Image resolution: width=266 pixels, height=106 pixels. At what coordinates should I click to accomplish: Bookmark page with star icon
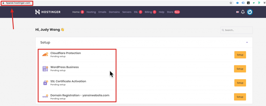pos(231,3)
